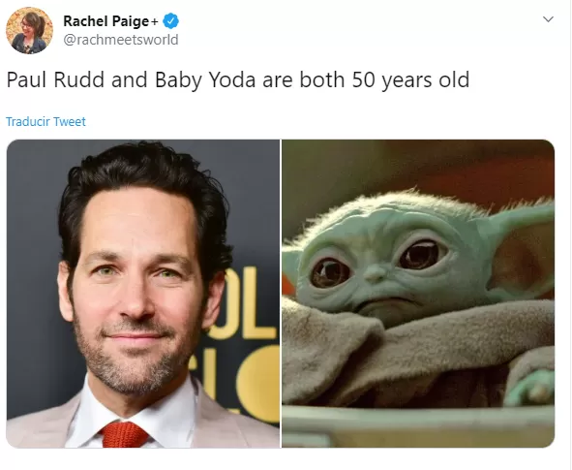Open the @rachmeetsworld handle
The height and width of the screenshot is (470, 572).
coord(121,40)
